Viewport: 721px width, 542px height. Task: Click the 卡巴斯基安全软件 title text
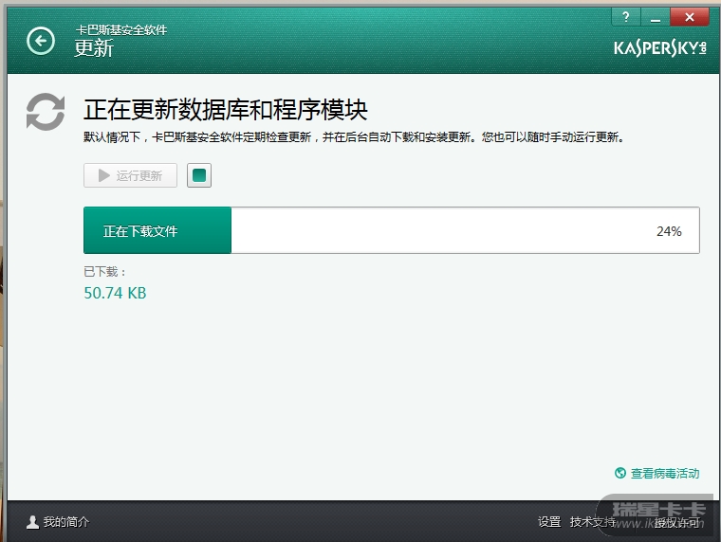pyautogui.click(x=121, y=30)
